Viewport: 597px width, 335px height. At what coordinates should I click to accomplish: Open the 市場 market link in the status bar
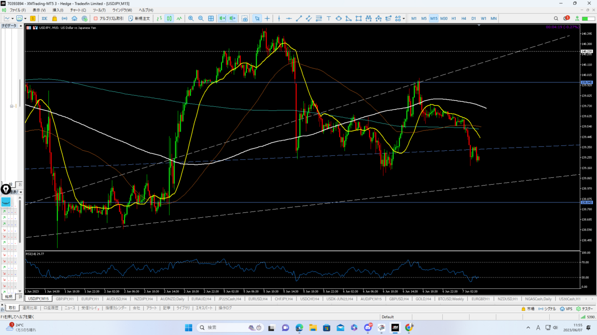(528, 309)
